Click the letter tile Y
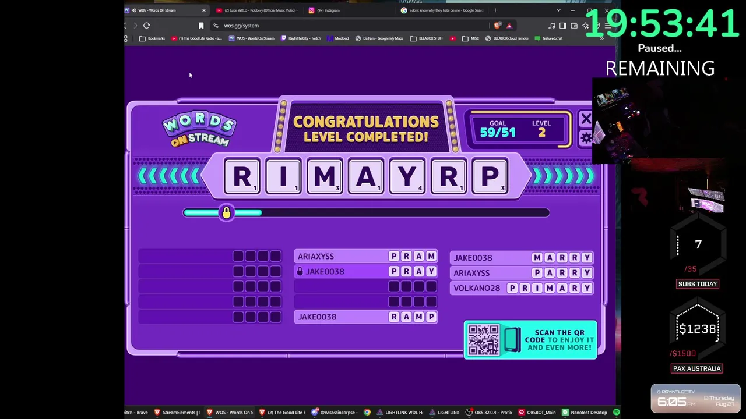The image size is (746, 419). pos(407,176)
